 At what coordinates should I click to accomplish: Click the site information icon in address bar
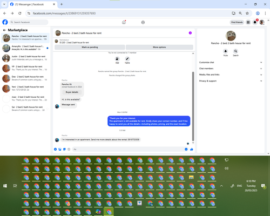29,13
